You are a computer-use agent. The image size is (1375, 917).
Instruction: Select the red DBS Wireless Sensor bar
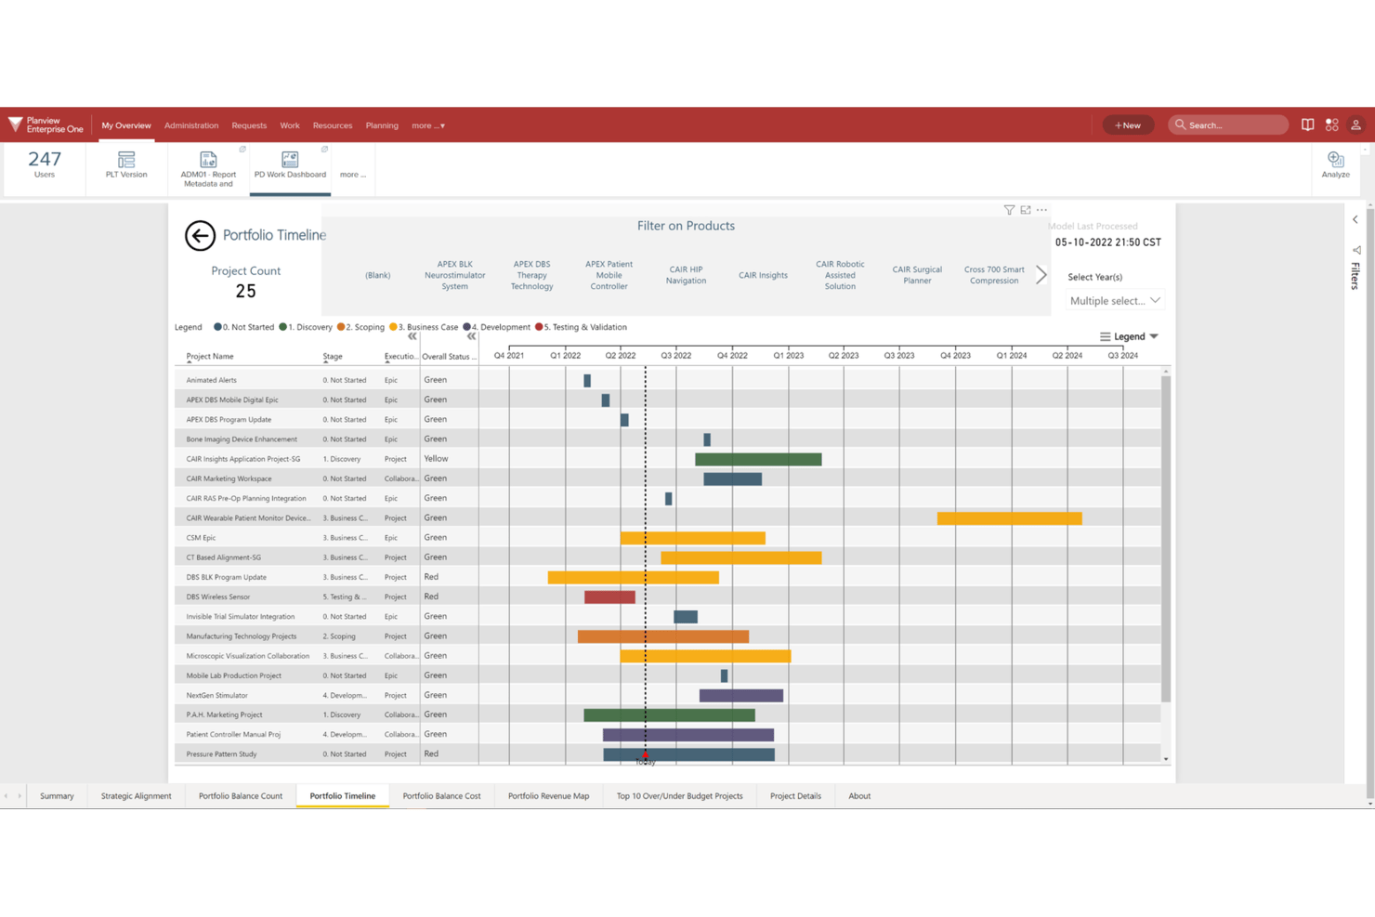point(609,596)
